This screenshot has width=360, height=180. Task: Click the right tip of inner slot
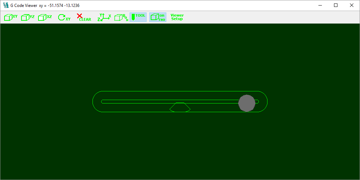pos(258,101)
